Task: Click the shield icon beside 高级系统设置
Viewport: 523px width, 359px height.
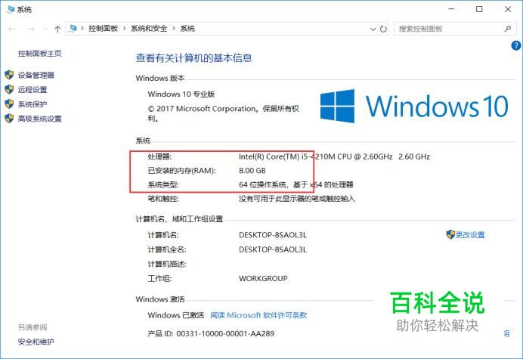Action: (9, 119)
